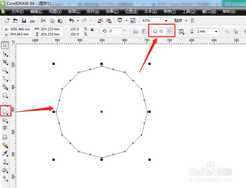
Task: Undo the last action
Action: point(71,21)
